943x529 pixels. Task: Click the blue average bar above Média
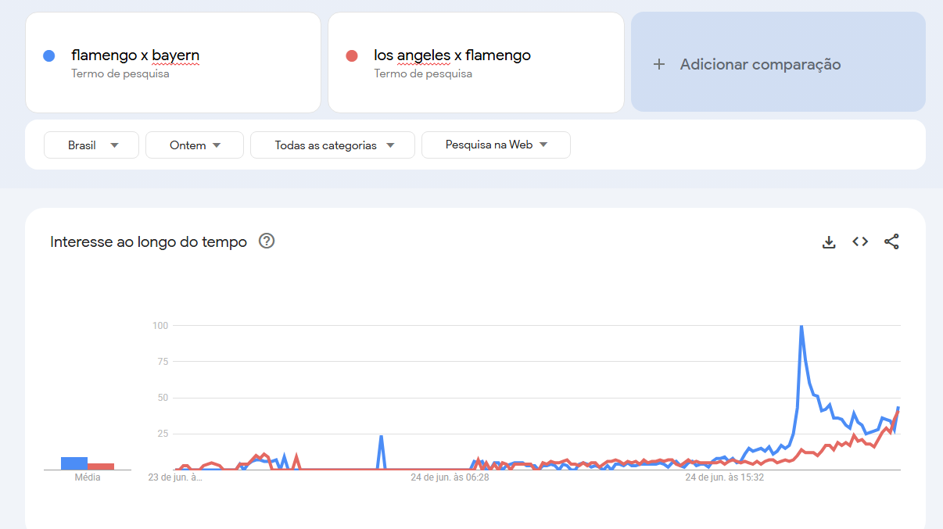74,463
